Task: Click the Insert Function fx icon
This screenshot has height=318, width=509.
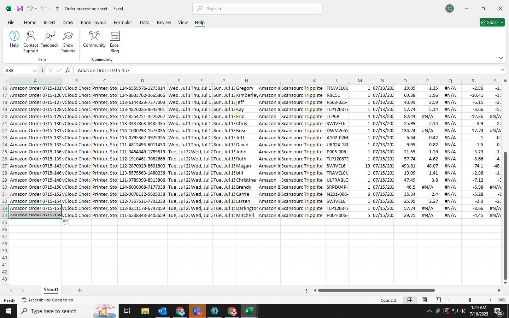Action: click(x=68, y=70)
